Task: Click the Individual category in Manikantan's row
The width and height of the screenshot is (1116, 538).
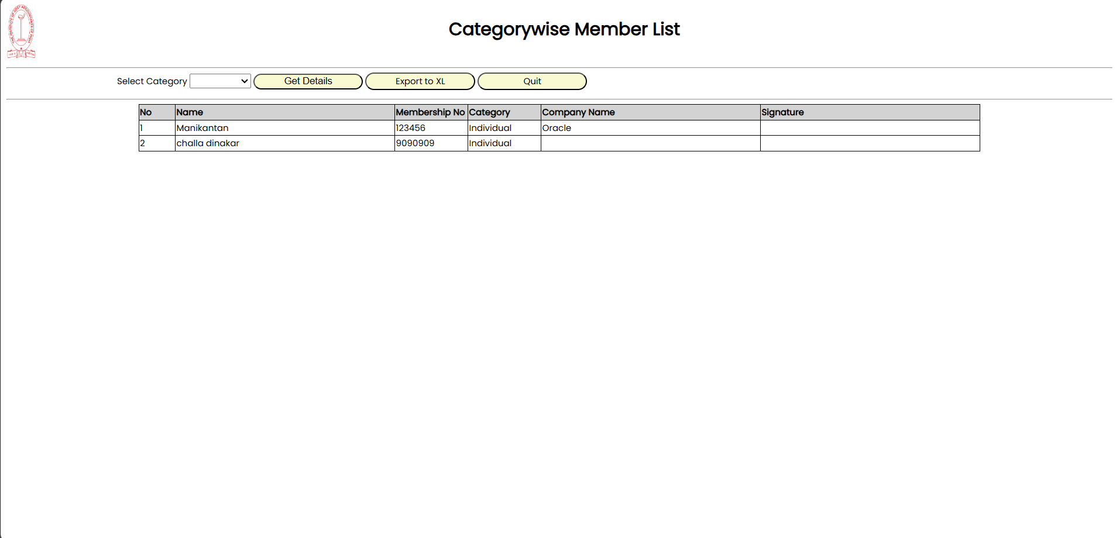Action: [490, 128]
